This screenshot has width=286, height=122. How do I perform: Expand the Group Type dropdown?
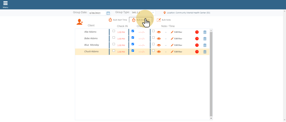pyautogui.click(x=153, y=12)
